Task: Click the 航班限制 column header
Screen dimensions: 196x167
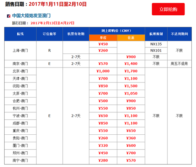Action: 156,34
